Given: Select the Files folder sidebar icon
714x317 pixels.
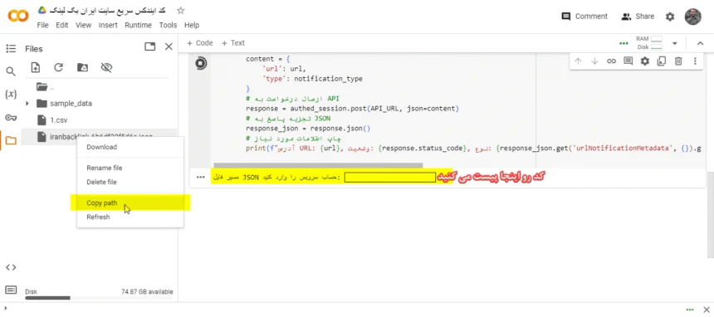Looking at the screenshot, I should click(x=11, y=141).
